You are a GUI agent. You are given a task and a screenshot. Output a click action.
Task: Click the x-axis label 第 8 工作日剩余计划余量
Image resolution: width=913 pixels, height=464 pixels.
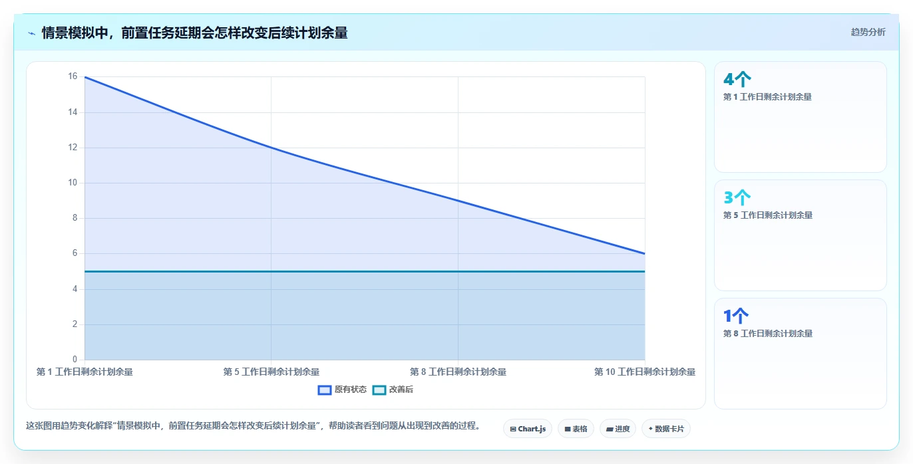pos(458,372)
